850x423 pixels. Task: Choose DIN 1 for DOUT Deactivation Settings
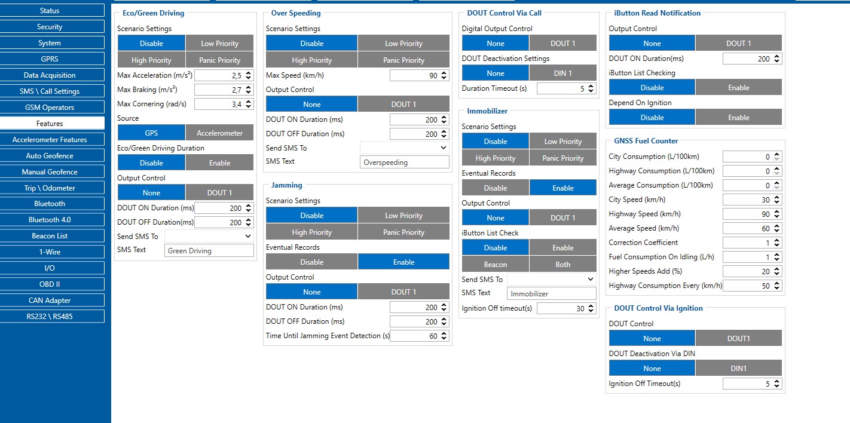[562, 73]
